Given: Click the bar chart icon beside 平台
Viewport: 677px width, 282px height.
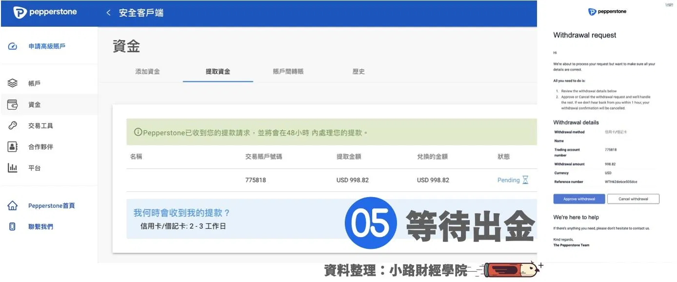Looking at the screenshot, I should pos(13,168).
